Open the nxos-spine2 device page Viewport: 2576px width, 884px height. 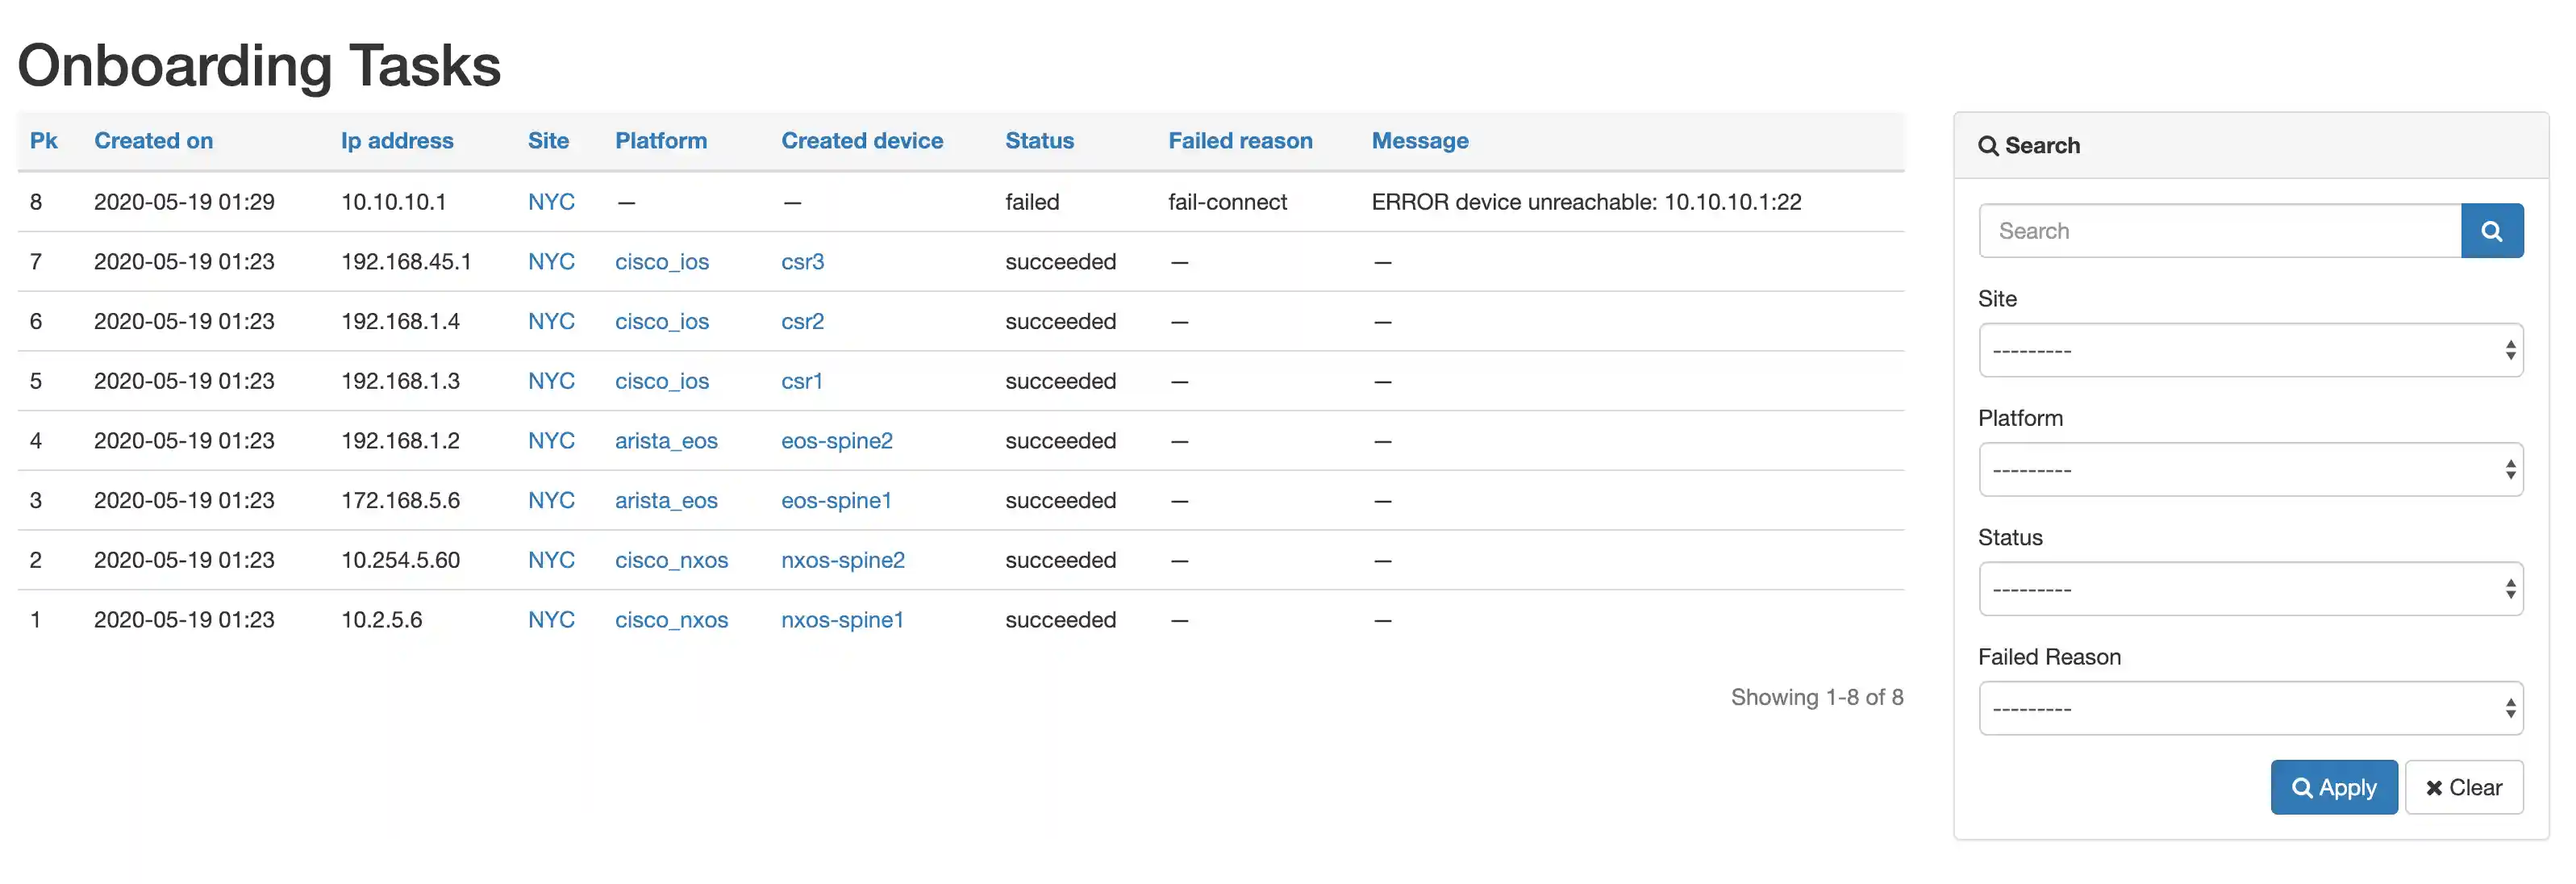tap(843, 560)
